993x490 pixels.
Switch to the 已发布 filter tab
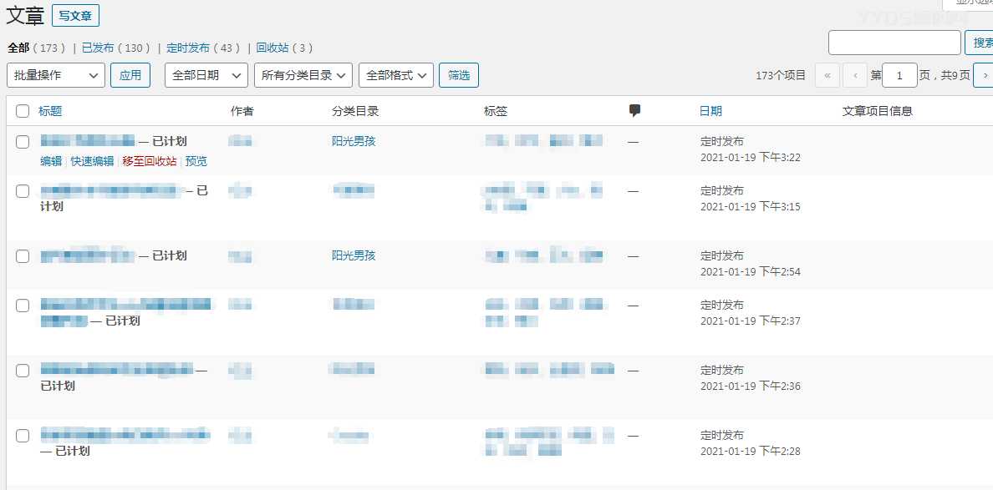98,48
